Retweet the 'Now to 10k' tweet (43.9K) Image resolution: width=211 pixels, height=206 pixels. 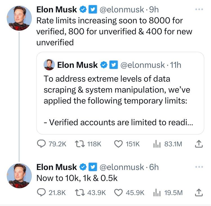pyautogui.click(x=80, y=192)
